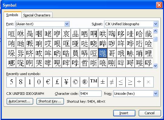
Task: Select the 品 character in the grid
Action: (75, 34)
